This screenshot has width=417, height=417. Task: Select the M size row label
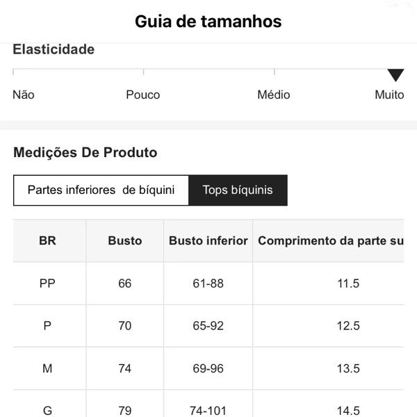(x=47, y=368)
